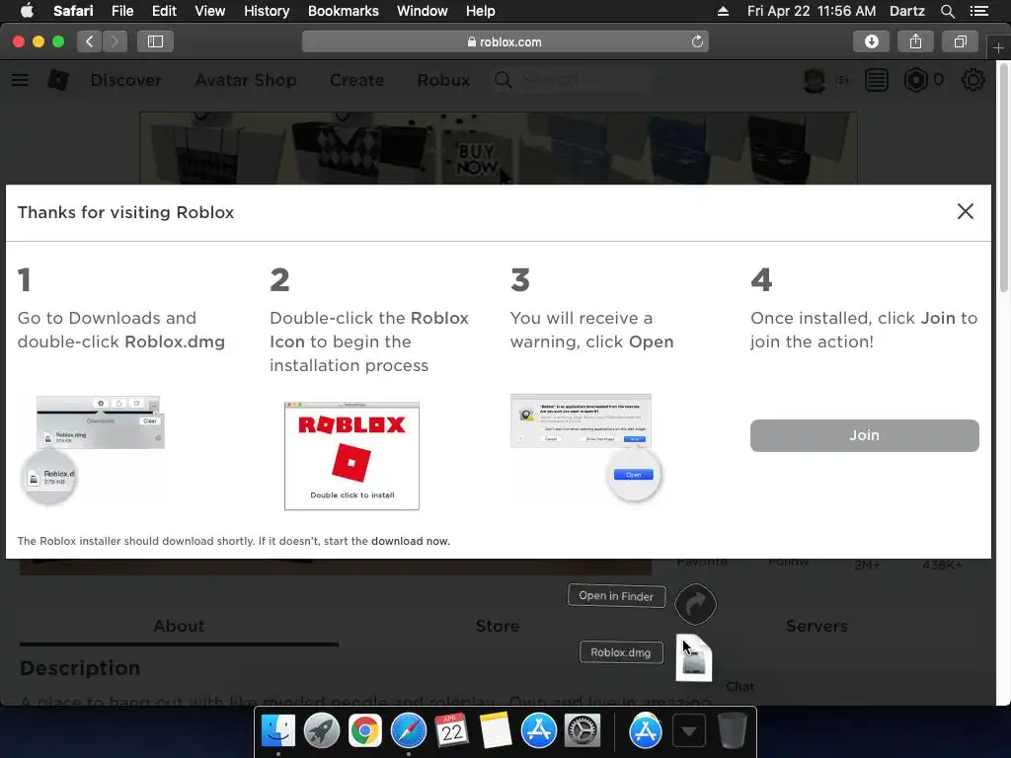Viewport: 1011px width, 758px height.
Task: Click the Roblox search field
Action: pyautogui.click(x=573, y=80)
